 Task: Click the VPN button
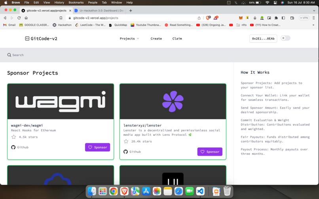click(x=304, y=18)
